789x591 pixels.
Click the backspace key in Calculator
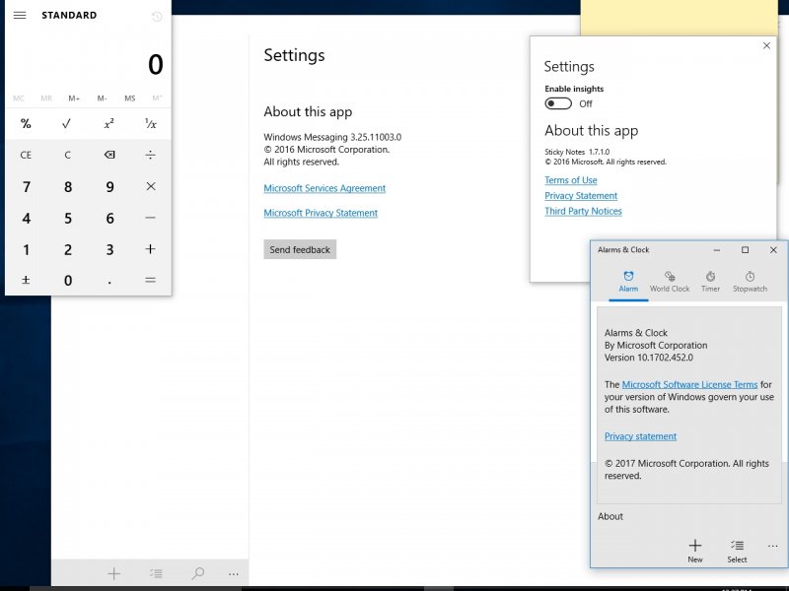[109, 155]
